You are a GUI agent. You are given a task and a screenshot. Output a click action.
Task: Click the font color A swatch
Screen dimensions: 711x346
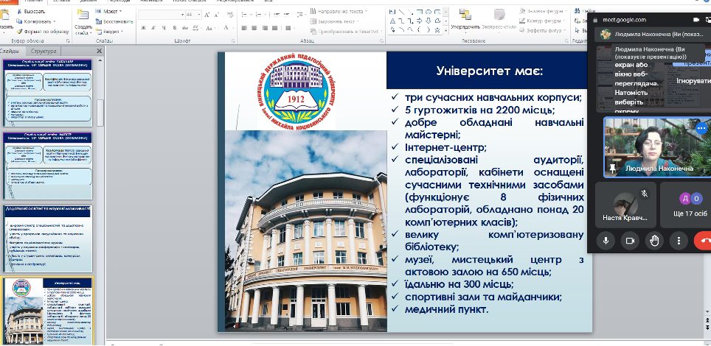pyautogui.click(x=226, y=28)
